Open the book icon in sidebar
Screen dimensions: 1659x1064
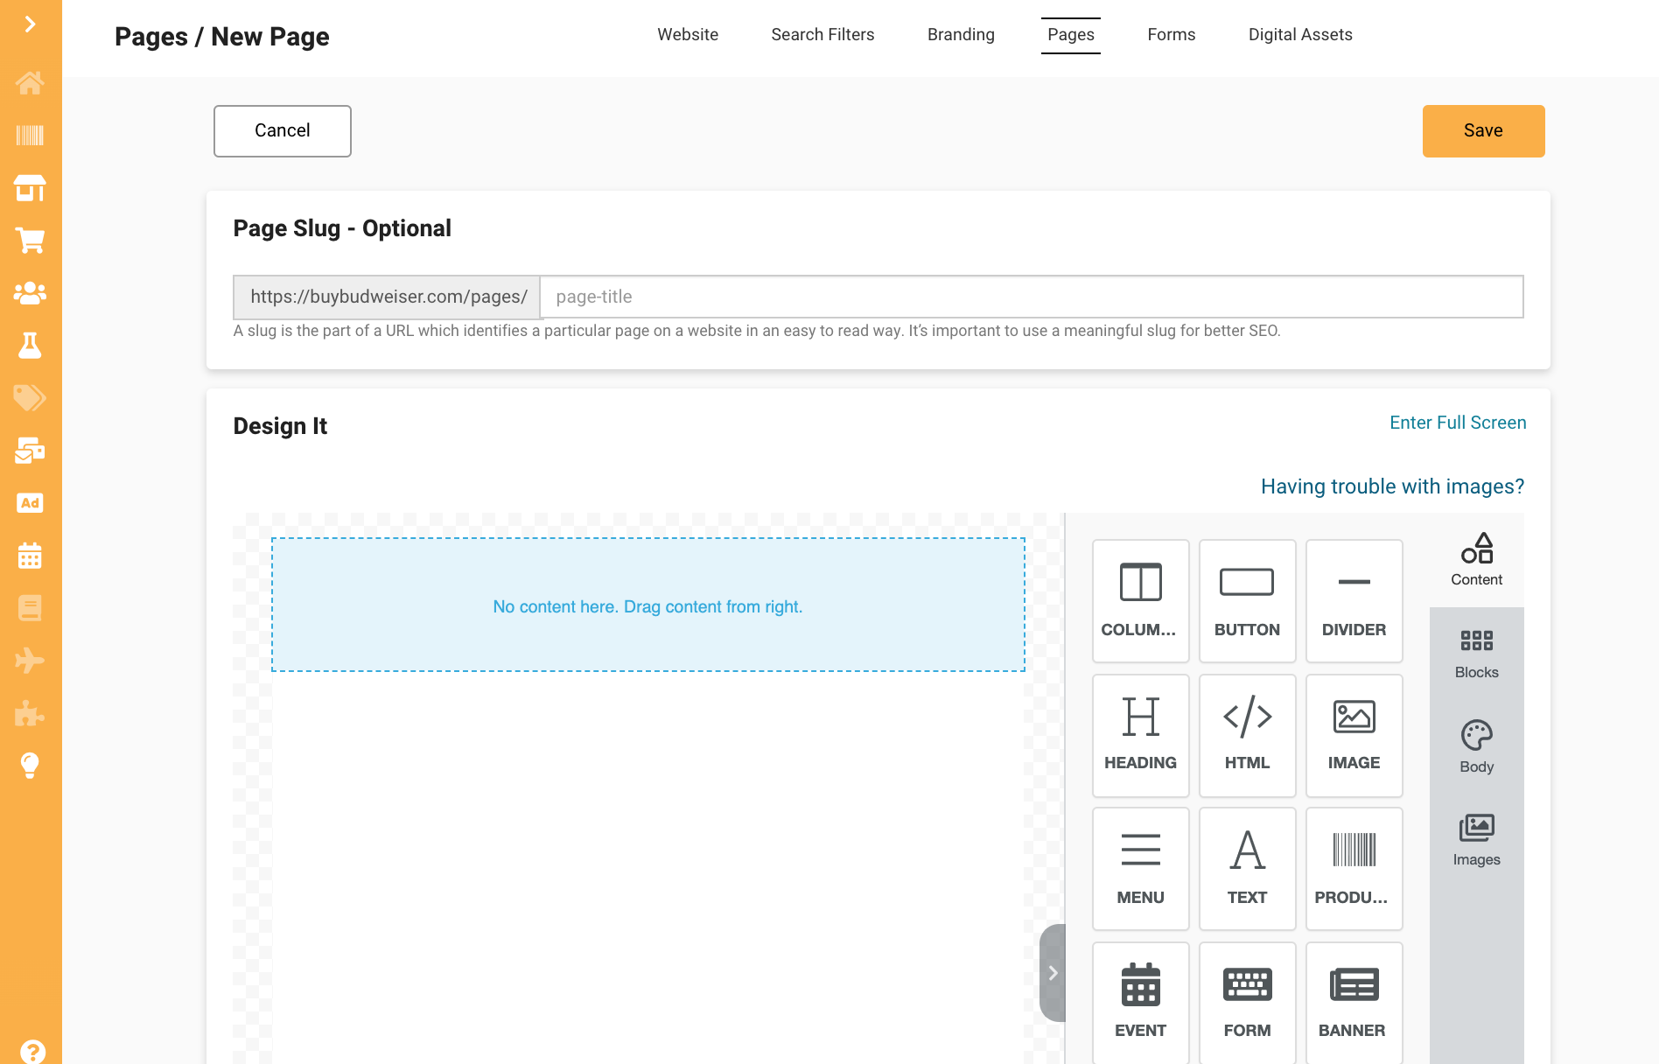point(30,608)
